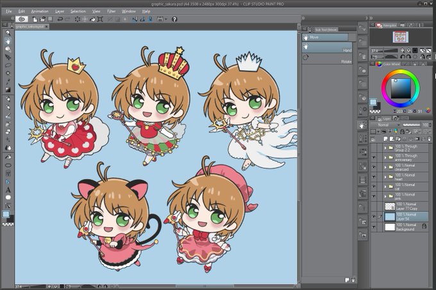Show the hidden Layer 77 Copy
Viewport: 436px width, 290px height.
coord(373,206)
